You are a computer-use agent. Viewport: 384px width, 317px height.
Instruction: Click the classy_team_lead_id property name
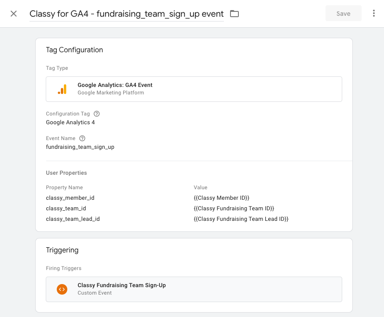[x=73, y=219]
